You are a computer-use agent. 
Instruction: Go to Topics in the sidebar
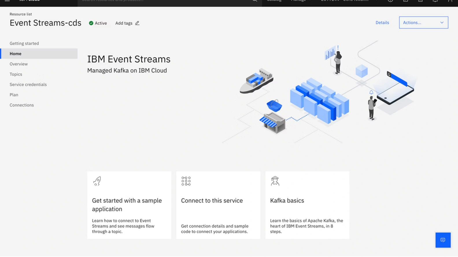tap(16, 74)
